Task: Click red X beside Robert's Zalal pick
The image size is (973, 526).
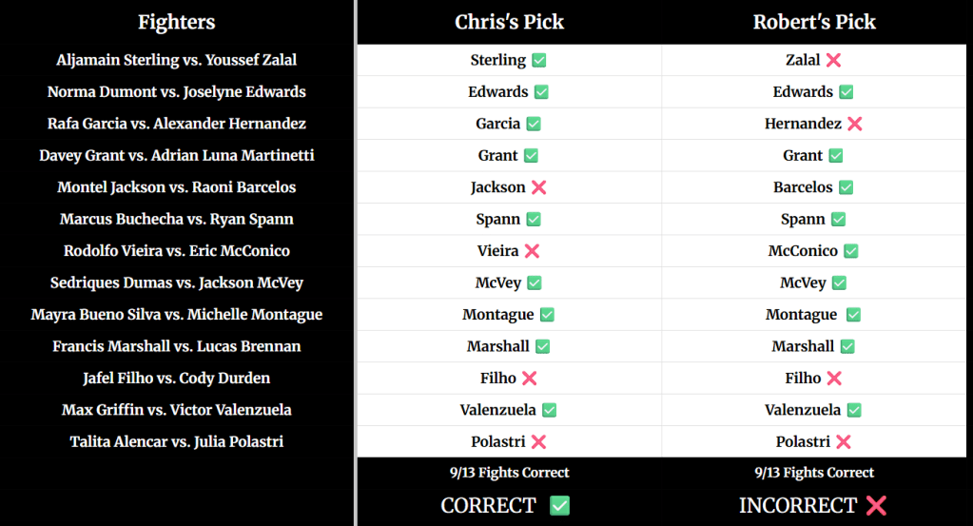Action: (x=833, y=60)
